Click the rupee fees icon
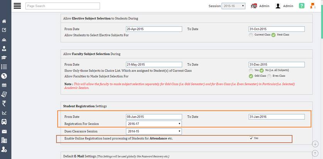This screenshot has width=323, height=159. pos(4,103)
